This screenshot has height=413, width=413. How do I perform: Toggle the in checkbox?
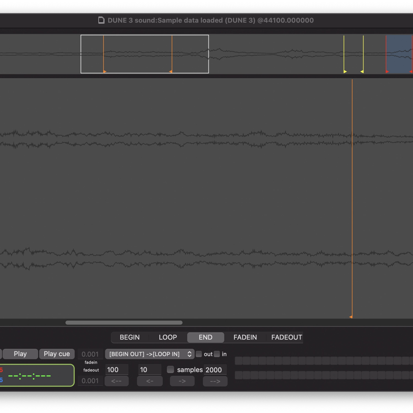pyautogui.click(x=217, y=354)
